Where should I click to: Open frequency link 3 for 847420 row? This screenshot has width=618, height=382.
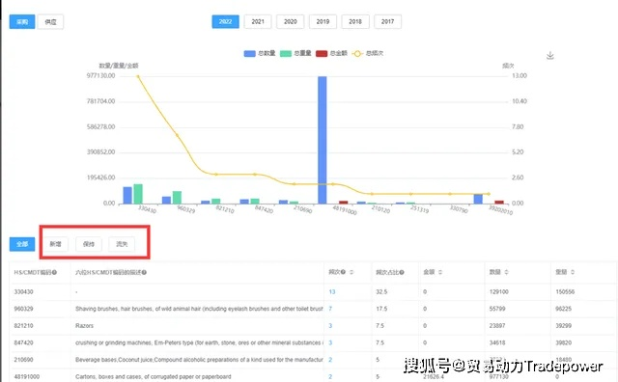[330, 342]
